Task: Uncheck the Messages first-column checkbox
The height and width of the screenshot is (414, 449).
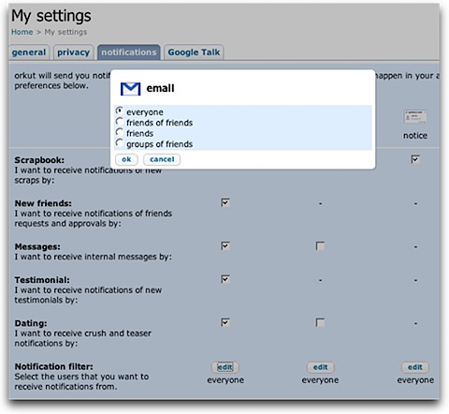Action: [x=225, y=246]
